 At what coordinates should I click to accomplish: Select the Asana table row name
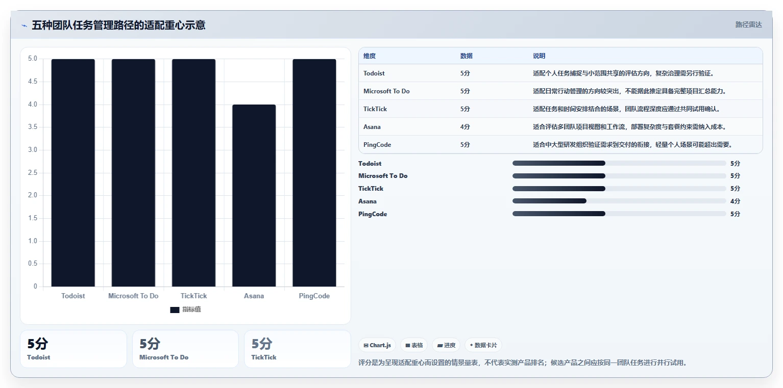372,127
